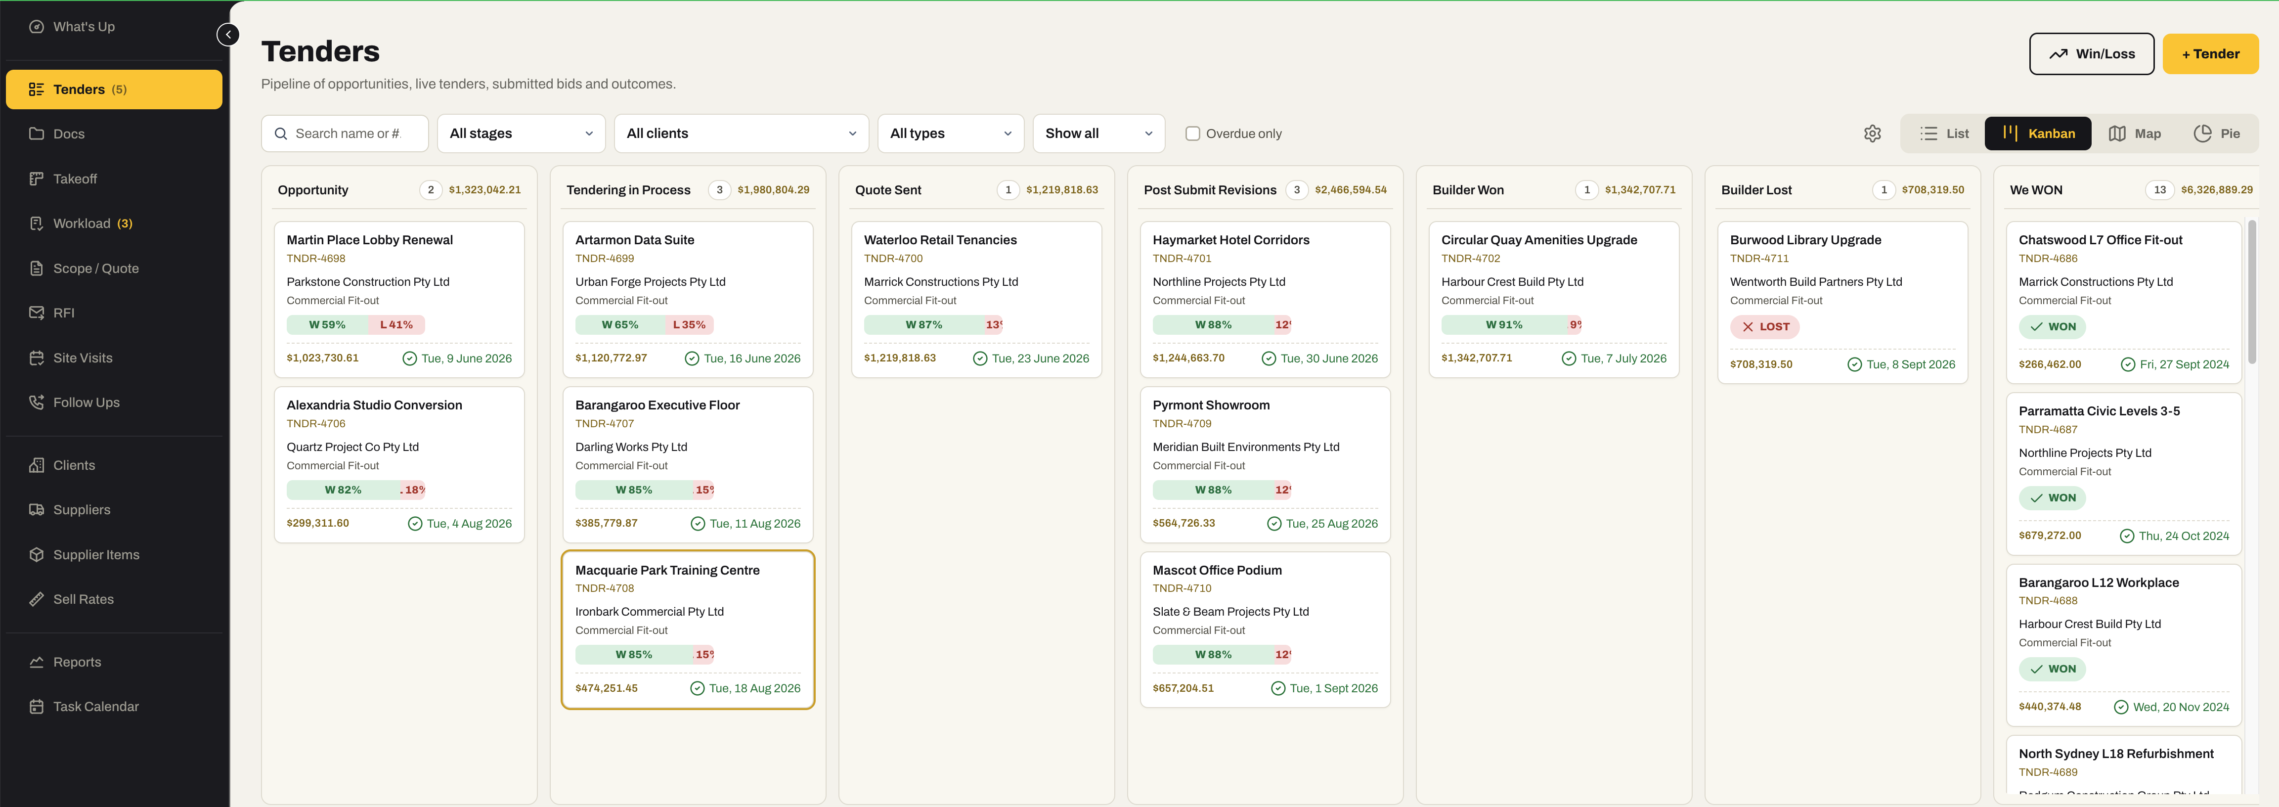
Task: Click "Tue, 4 Aug 2026" on Alexandria card
Action: click(x=469, y=524)
